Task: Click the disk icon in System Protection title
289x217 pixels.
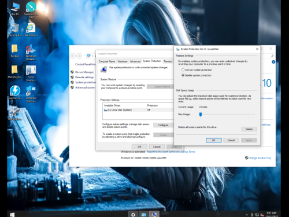Action: (x=178, y=49)
